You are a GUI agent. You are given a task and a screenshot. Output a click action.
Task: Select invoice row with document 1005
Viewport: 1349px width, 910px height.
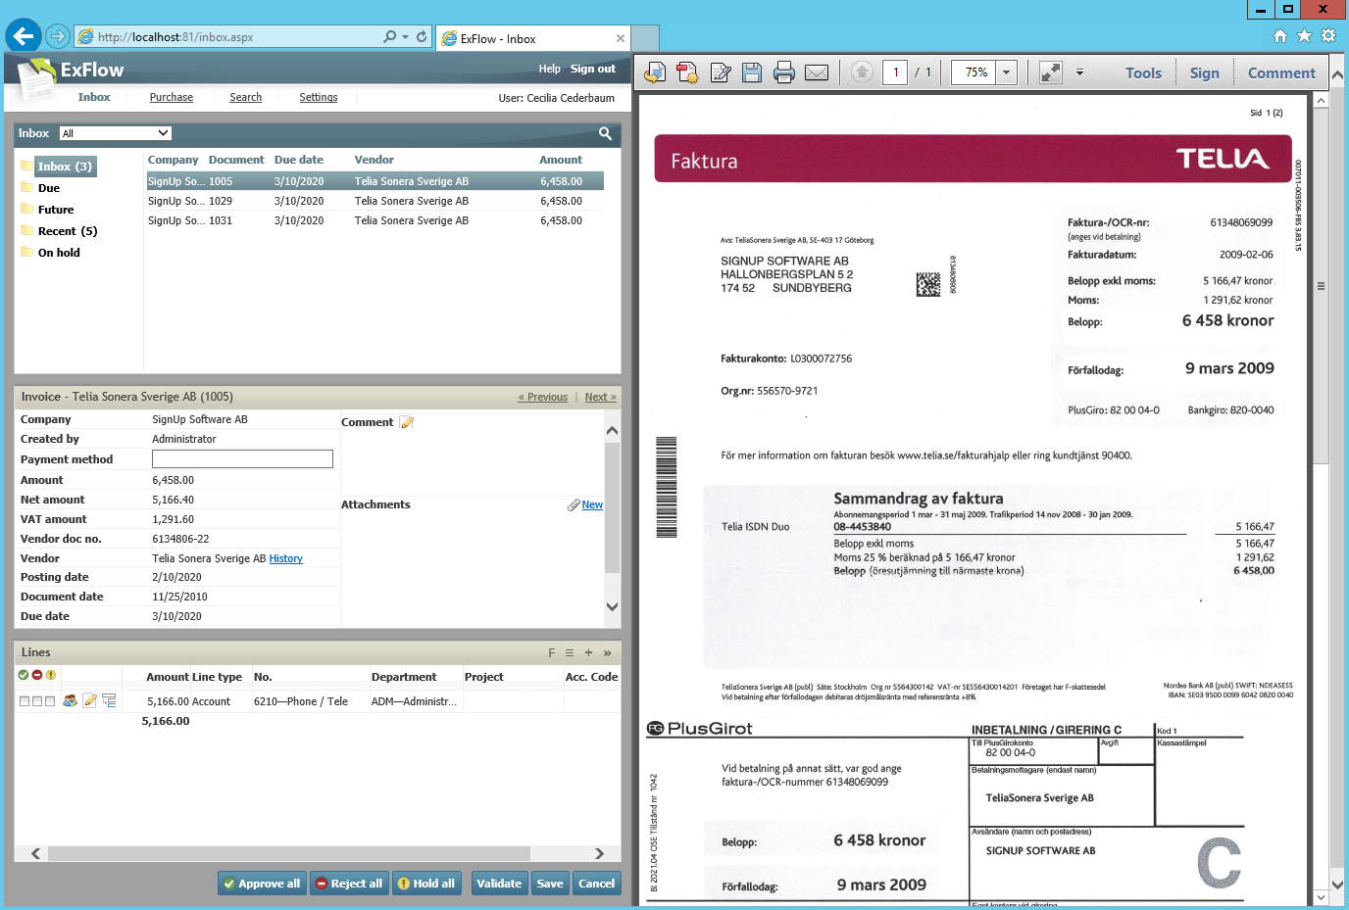point(375,181)
